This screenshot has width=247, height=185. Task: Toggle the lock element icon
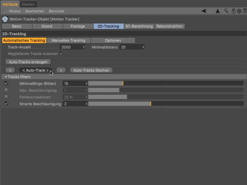tap(233, 11)
